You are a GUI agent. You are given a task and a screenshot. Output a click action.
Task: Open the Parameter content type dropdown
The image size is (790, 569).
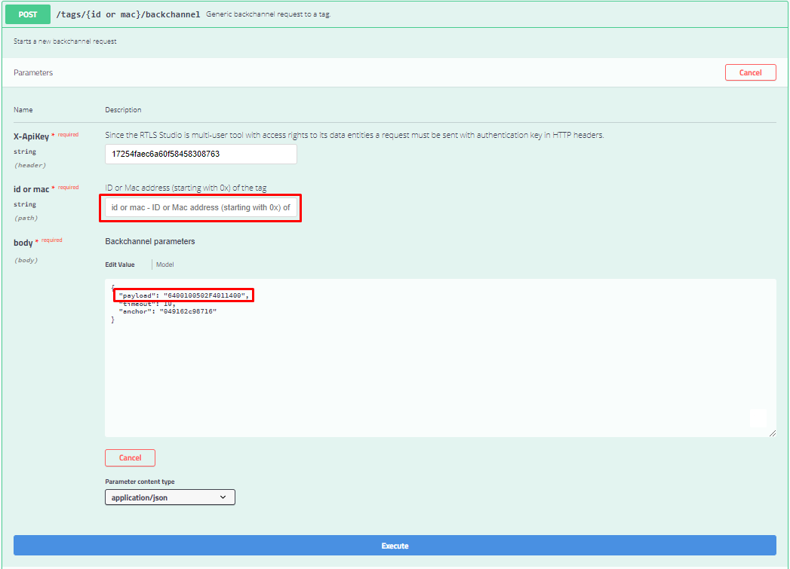(170, 497)
